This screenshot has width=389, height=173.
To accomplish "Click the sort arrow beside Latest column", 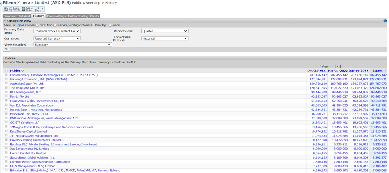I will (385, 71).
